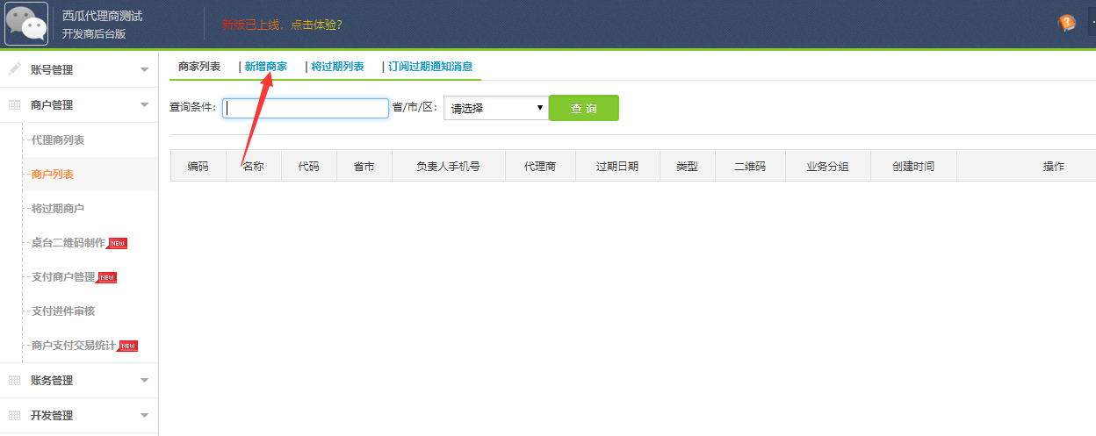Click the WeChat logo icon

[x=26, y=24]
